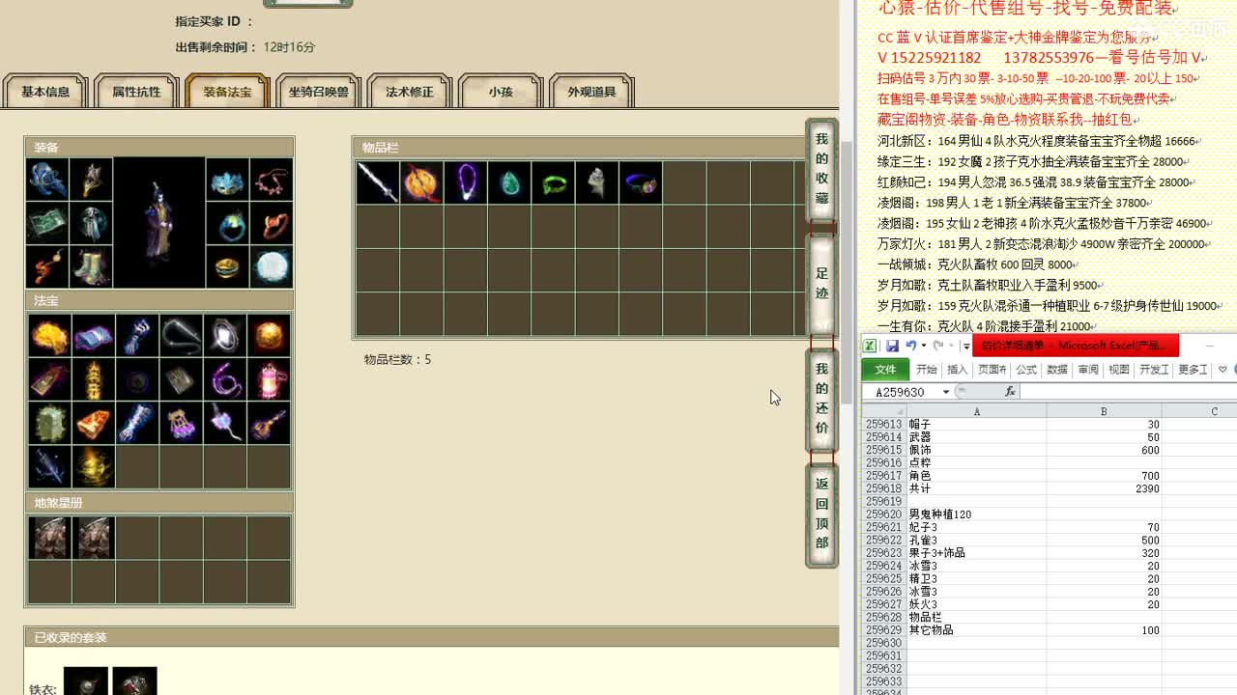Open the 小孩 tab

501,92
